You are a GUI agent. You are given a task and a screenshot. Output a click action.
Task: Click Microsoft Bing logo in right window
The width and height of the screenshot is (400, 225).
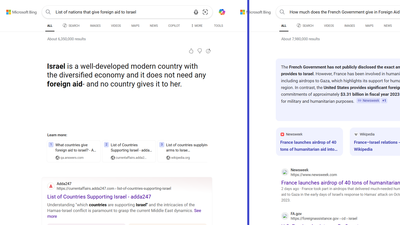tap(255, 12)
